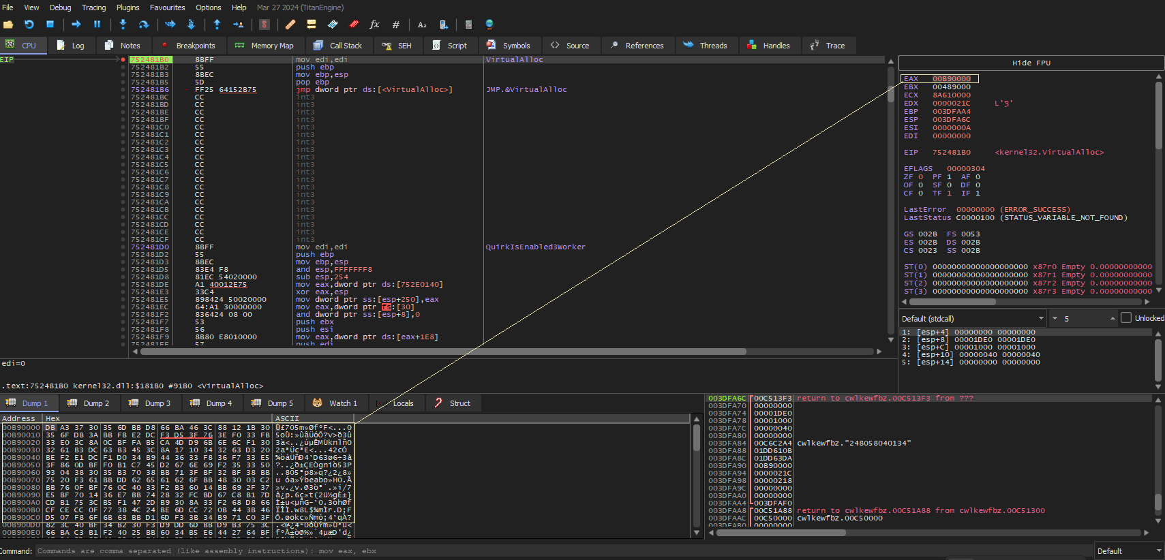Switch to the Watch 1 tab
Image resolution: width=1165 pixels, height=560 pixels.
click(335, 403)
